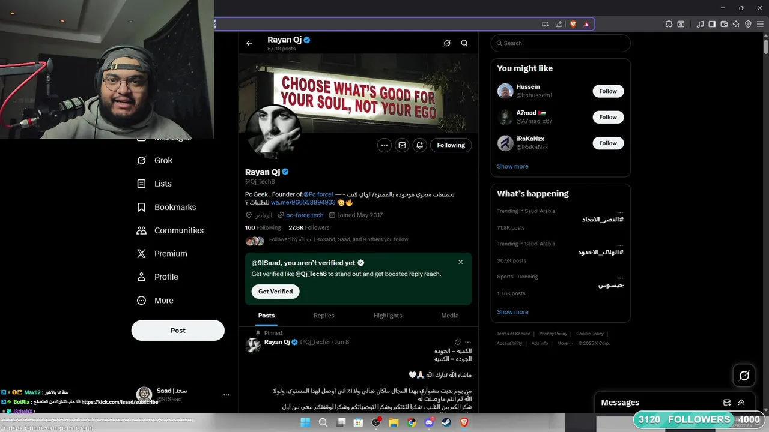Click the Get Verified button
The width and height of the screenshot is (769, 432).
275,292
